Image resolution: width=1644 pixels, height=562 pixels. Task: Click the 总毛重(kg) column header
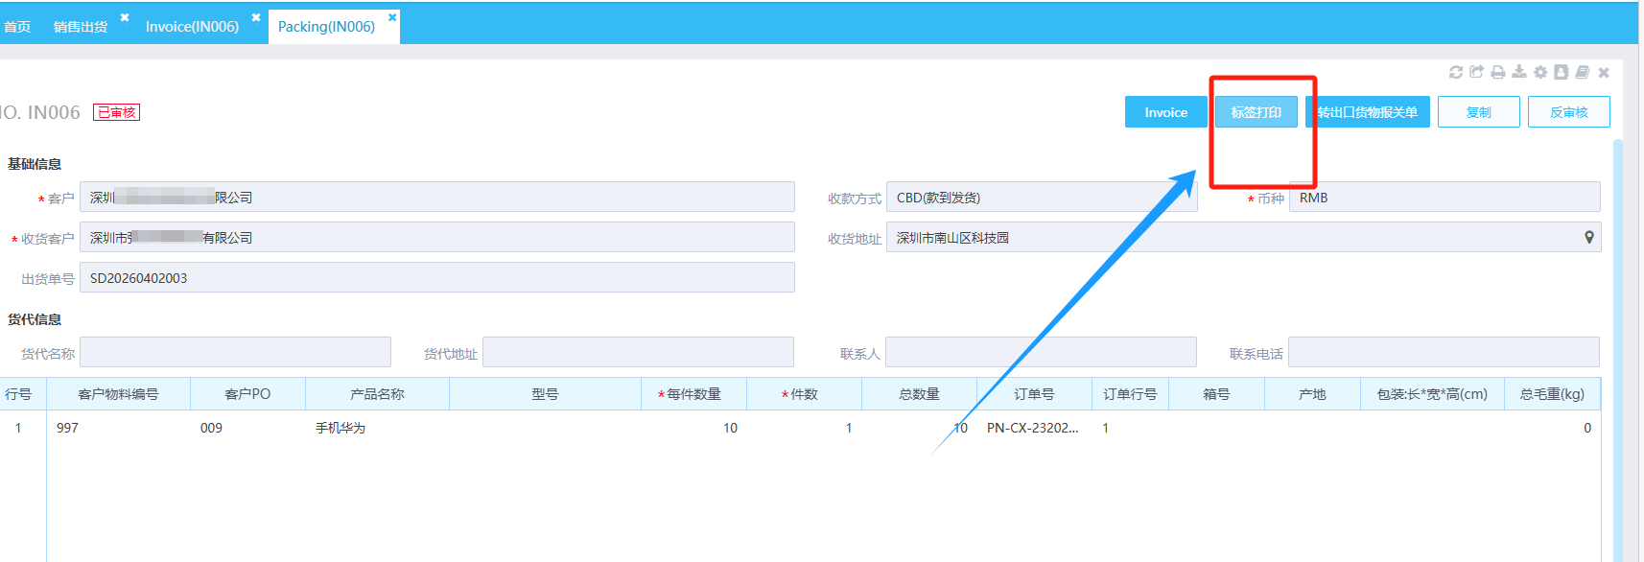click(x=1552, y=394)
